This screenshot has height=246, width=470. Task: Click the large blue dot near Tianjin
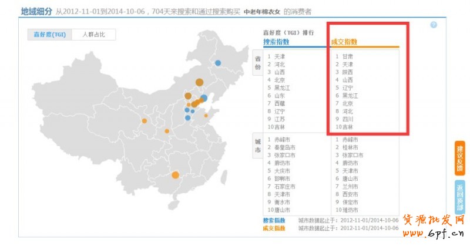pyautogui.click(x=204, y=98)
